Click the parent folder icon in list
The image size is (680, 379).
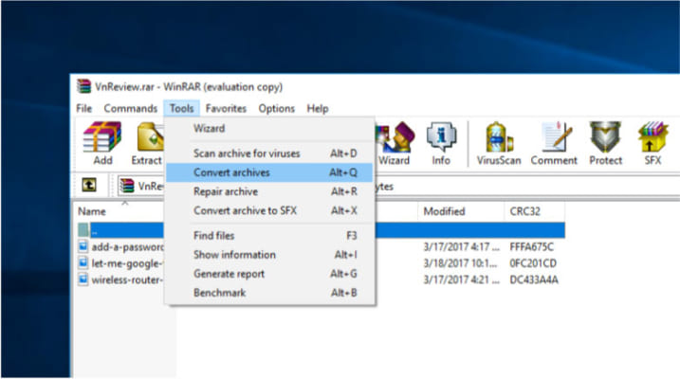point(83,230)
